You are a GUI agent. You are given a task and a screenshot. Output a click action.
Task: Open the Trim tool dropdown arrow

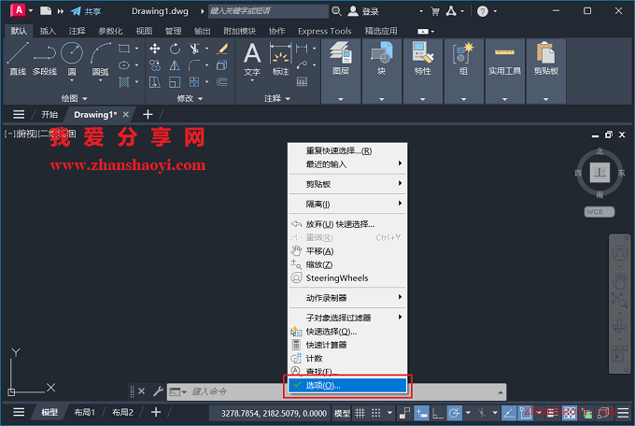[207, 49]
